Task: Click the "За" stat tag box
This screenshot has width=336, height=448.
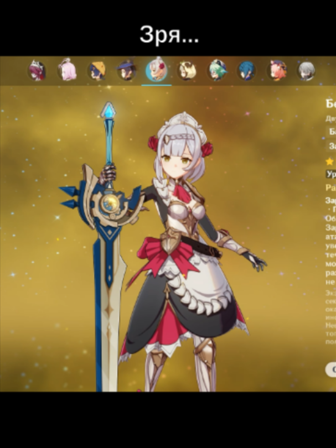Action: tap(331, 146)
